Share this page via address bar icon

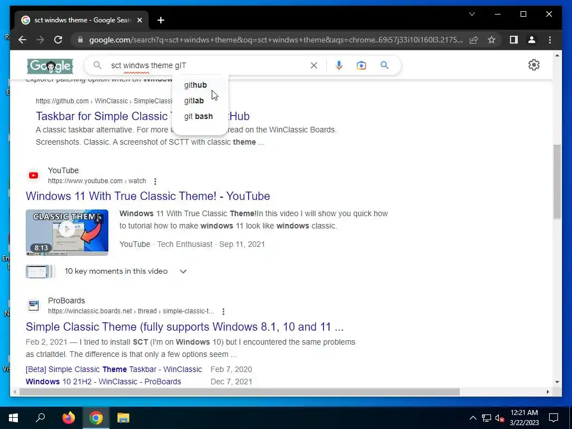click(x=474, y=40)
